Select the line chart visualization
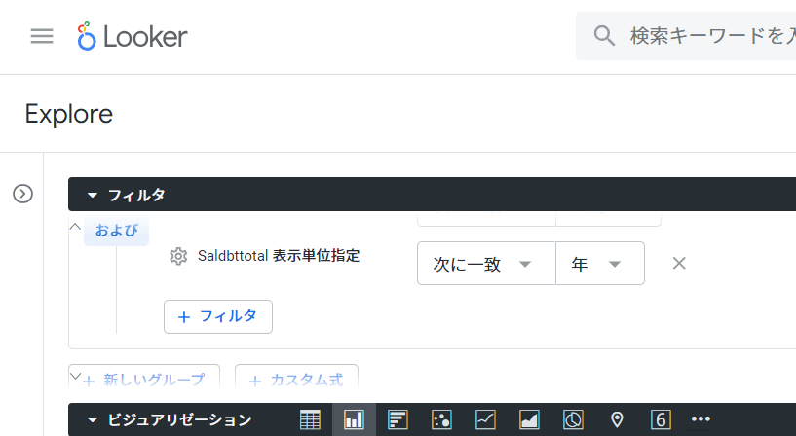 point(485,419)
